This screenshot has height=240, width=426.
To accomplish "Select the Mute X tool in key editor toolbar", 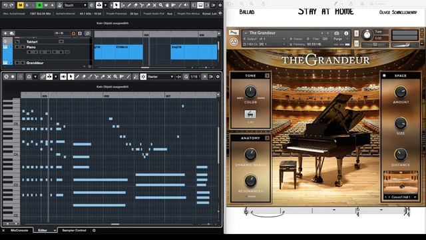I will pyautogui.click(x=109, y=77).
